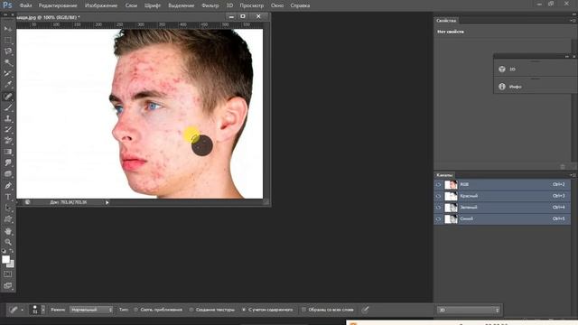Viewport: 578px width, 325px height.
Task: Select the Clone Stamp tool
Action: click(x=8, y=118)
